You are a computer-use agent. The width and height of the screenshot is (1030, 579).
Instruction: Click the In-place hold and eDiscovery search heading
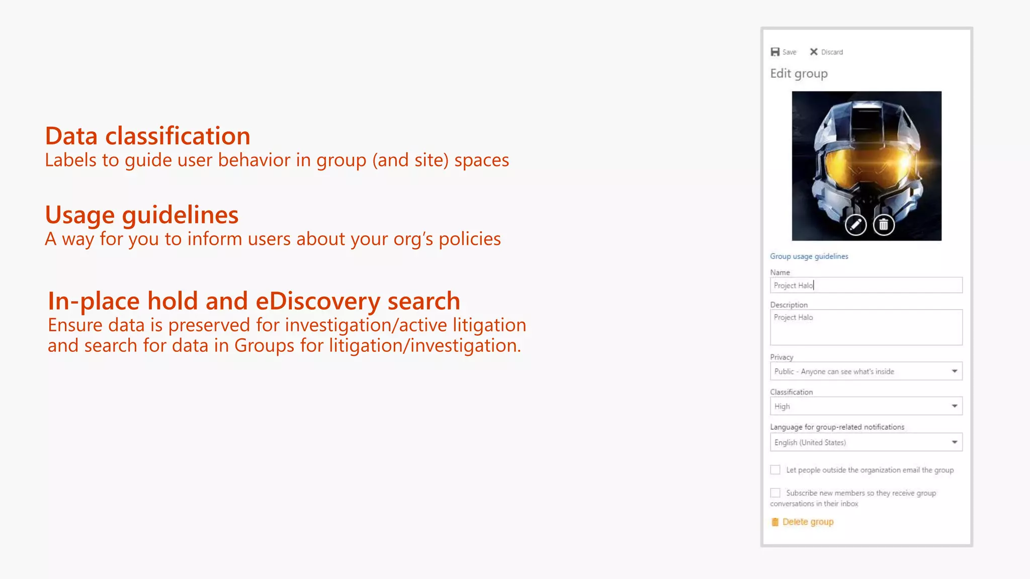point(254,301)
